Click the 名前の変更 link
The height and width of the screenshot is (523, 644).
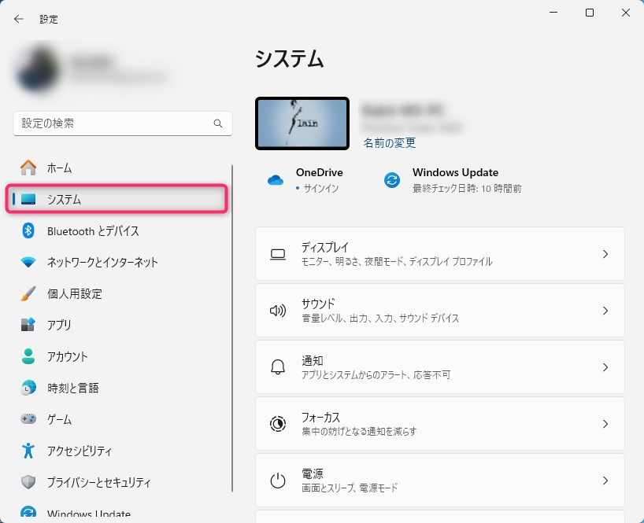pos(389,143)
